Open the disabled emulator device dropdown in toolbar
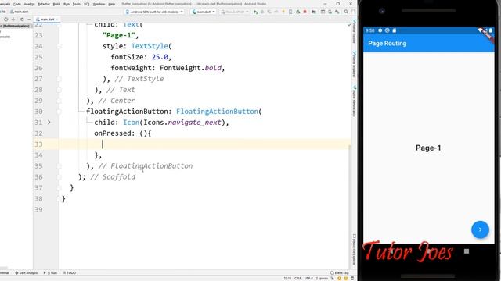The width and height of the screenshot is (501, 281). click(x=235, y=12)
